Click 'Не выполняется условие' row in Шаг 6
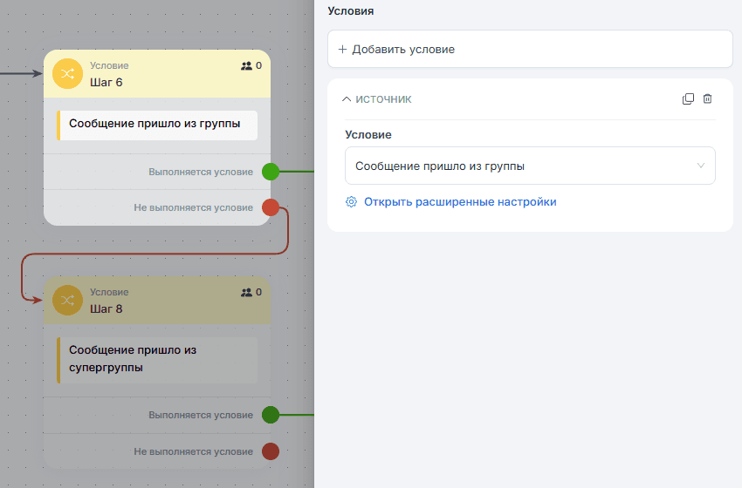The width and height of the screenshot is (742, 488). click(157, 207)
